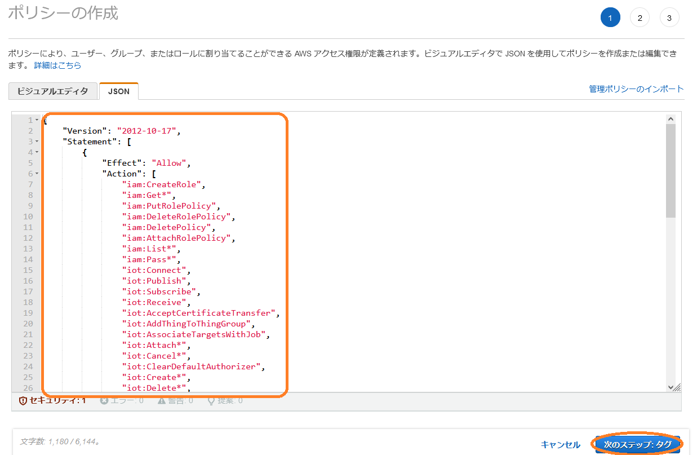Select the step 1 circle indicator

[610, 18]
